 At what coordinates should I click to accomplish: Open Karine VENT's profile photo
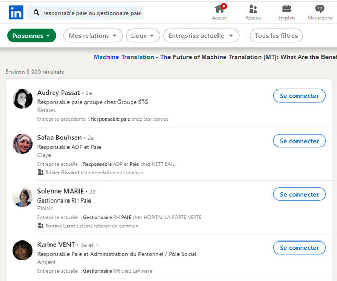click(x=22, y=250)
